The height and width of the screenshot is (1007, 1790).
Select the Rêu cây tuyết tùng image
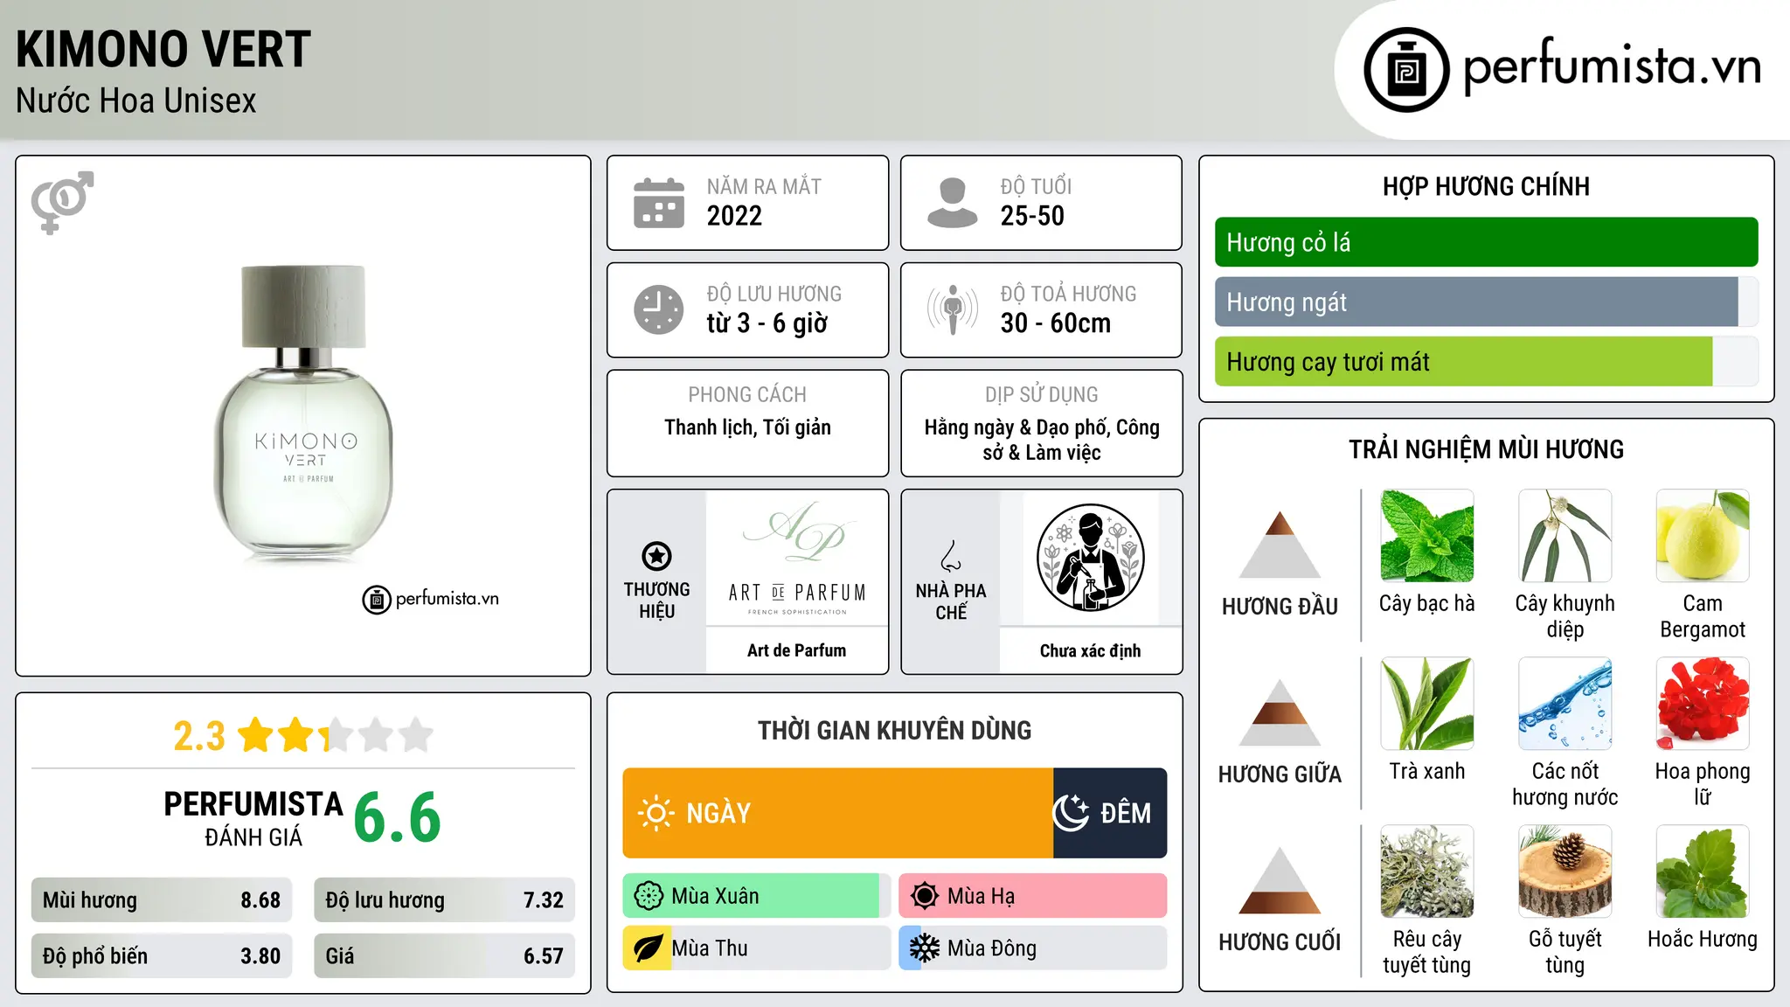click(x=1427, y=872)
